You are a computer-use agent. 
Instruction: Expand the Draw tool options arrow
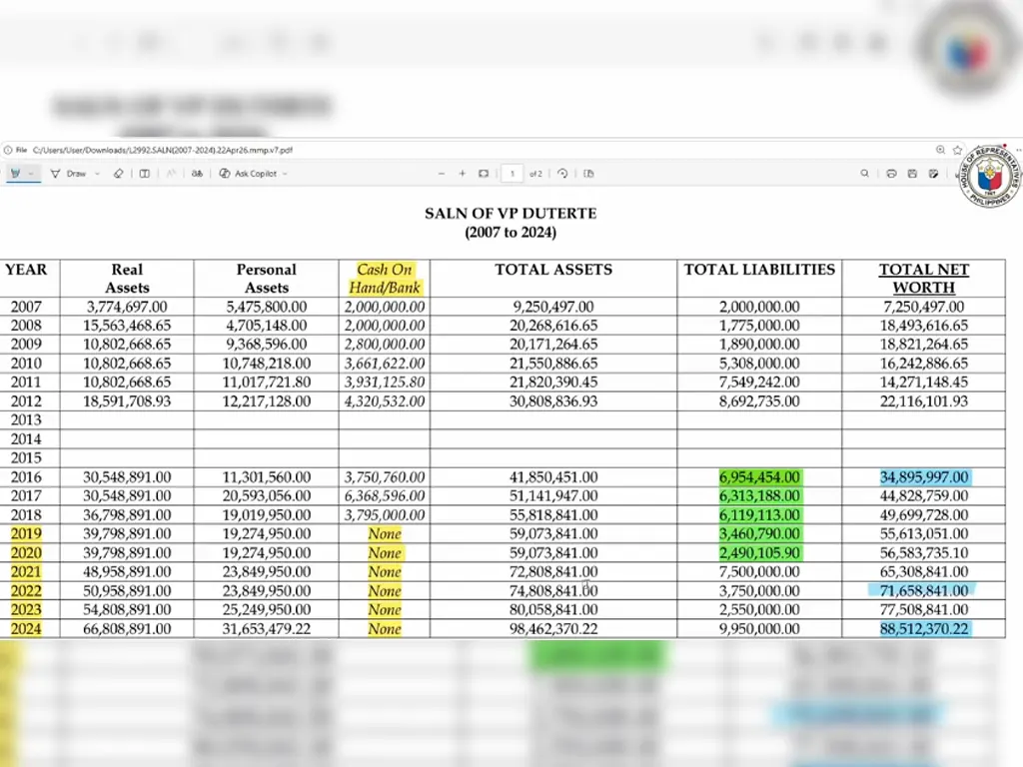[x=95, y=174]
